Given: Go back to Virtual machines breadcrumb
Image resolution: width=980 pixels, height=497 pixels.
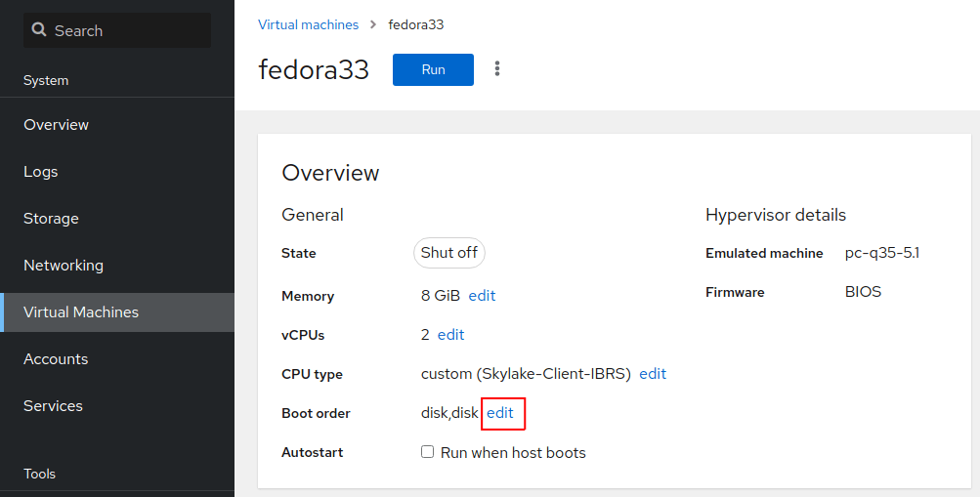Looking at the screenshot, I should point(308,25).
